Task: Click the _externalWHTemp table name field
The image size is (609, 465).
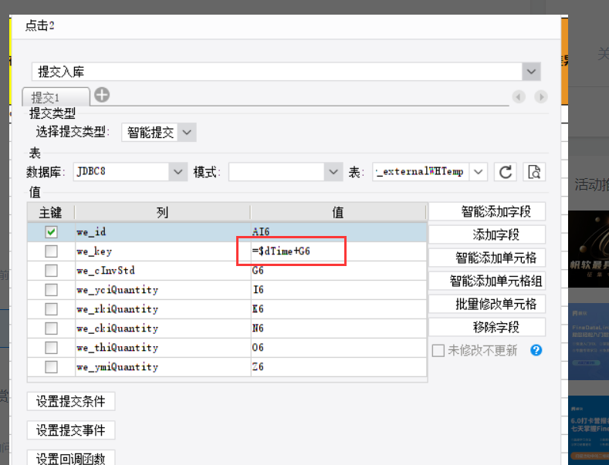Action: point(421,171)
